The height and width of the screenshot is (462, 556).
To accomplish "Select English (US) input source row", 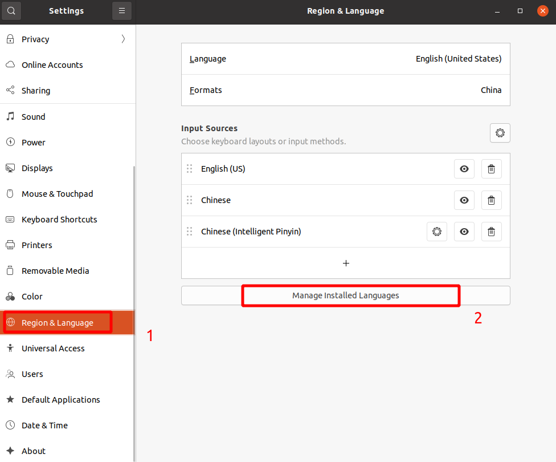I will pyautogui.click(x=346, y=169).
